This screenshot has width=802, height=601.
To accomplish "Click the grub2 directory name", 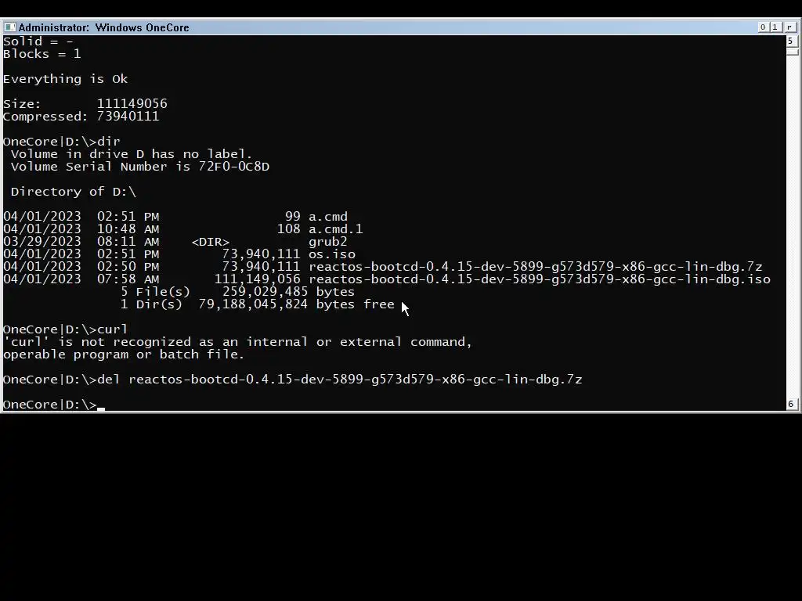I will pyautogui.click(x=328, y=242).
